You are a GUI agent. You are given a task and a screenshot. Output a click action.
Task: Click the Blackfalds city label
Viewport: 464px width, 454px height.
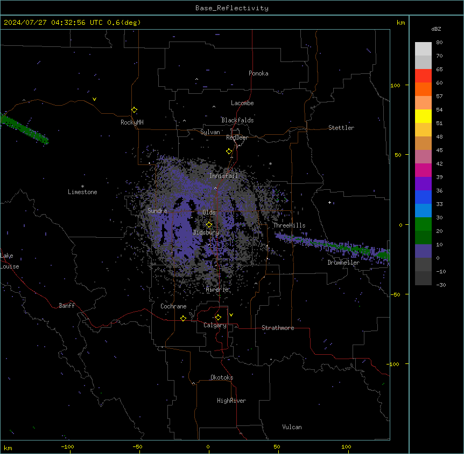(x=237, y=120)
